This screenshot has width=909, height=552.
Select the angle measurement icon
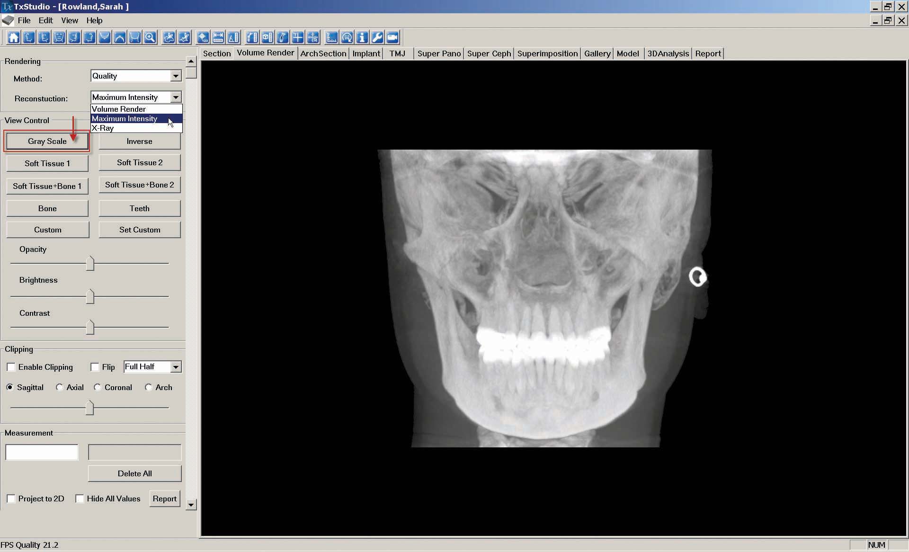point(233,37)
